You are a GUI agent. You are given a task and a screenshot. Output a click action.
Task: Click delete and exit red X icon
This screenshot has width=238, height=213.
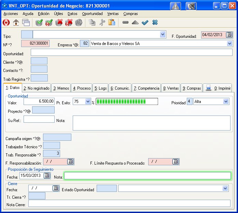pyautogui.click(x=69, y=22)
